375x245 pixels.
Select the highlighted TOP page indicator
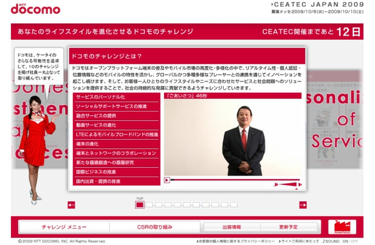click(140, 205)
